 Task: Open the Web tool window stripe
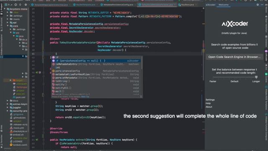(x=1, y=129)
